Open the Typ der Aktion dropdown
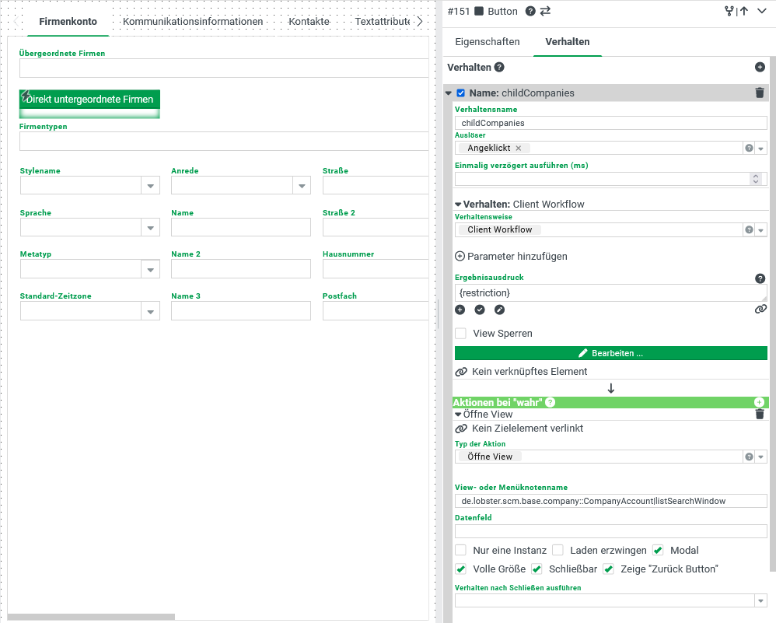Screen dimensions: 776x623 click(761, 457)
